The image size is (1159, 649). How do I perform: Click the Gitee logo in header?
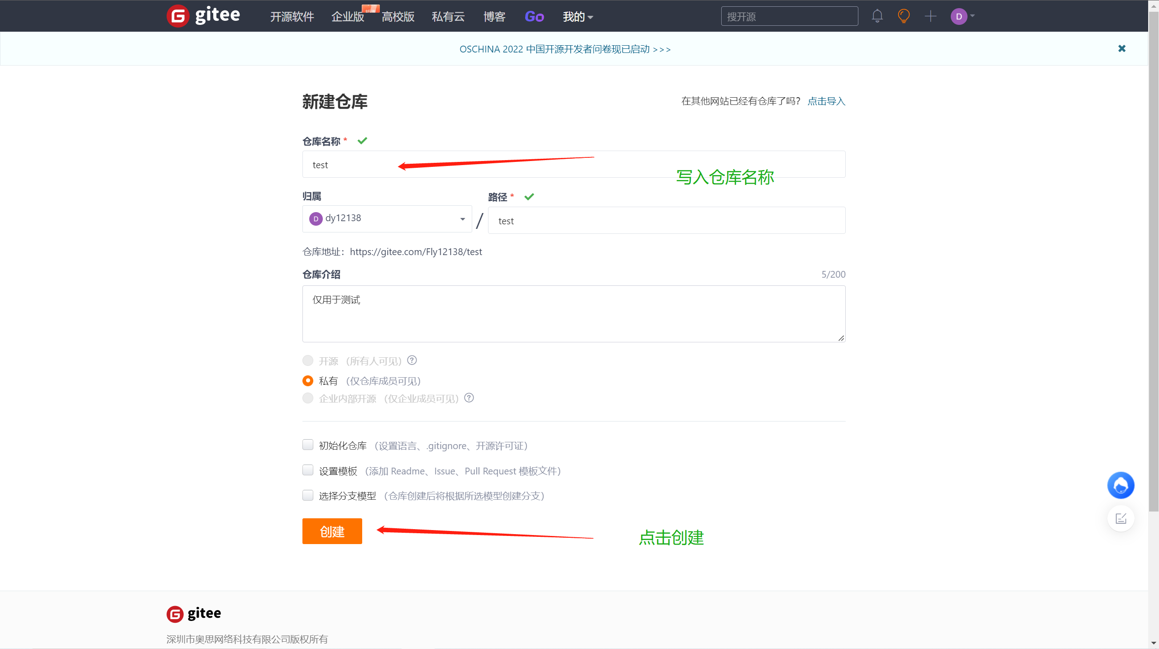(204, 16)
